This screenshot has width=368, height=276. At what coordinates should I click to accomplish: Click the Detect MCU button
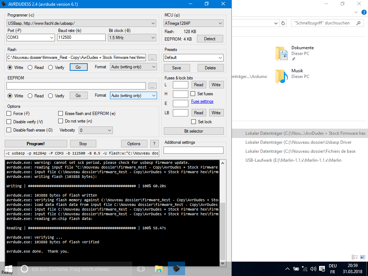(210, 39)
